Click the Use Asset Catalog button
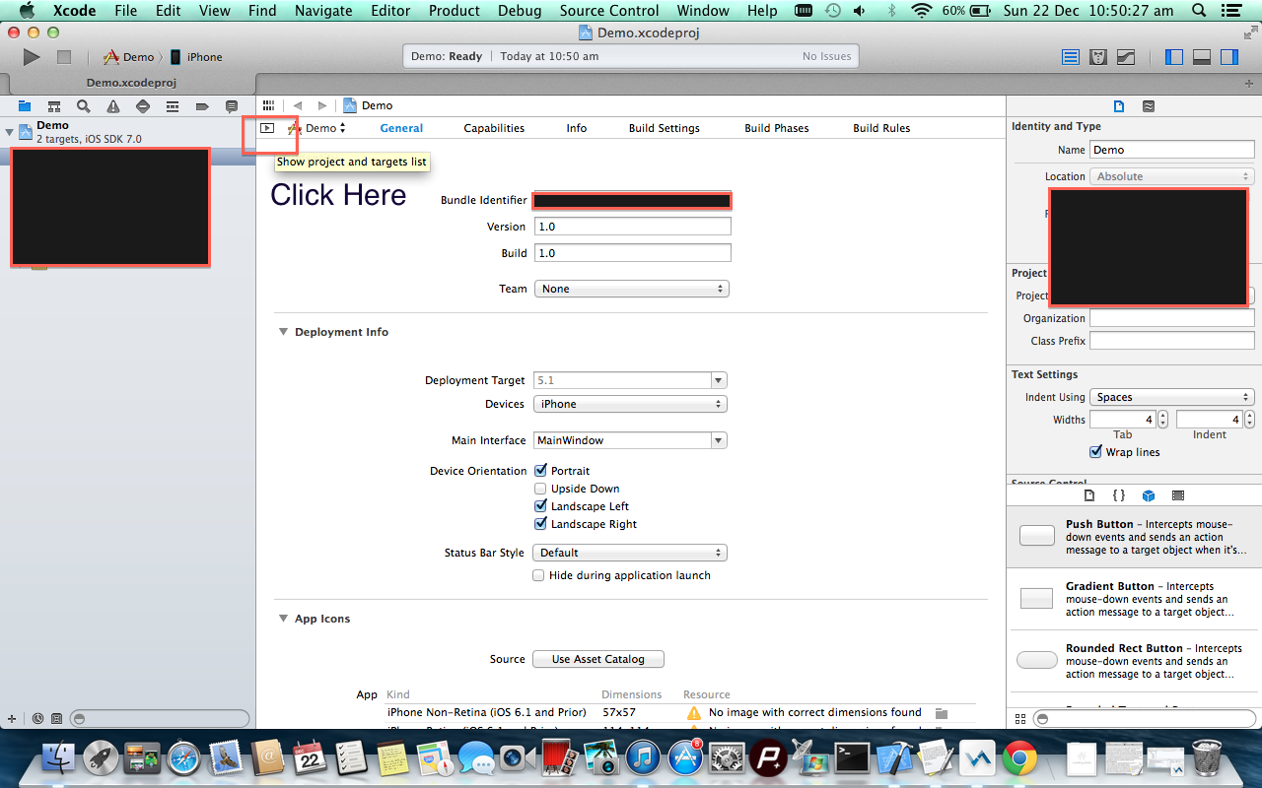 point(598,659)
